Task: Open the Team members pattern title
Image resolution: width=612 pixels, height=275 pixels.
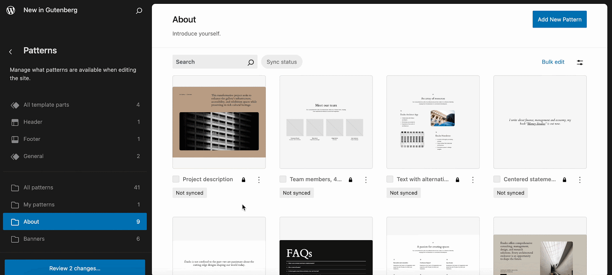Action: [x=316, y=179]
